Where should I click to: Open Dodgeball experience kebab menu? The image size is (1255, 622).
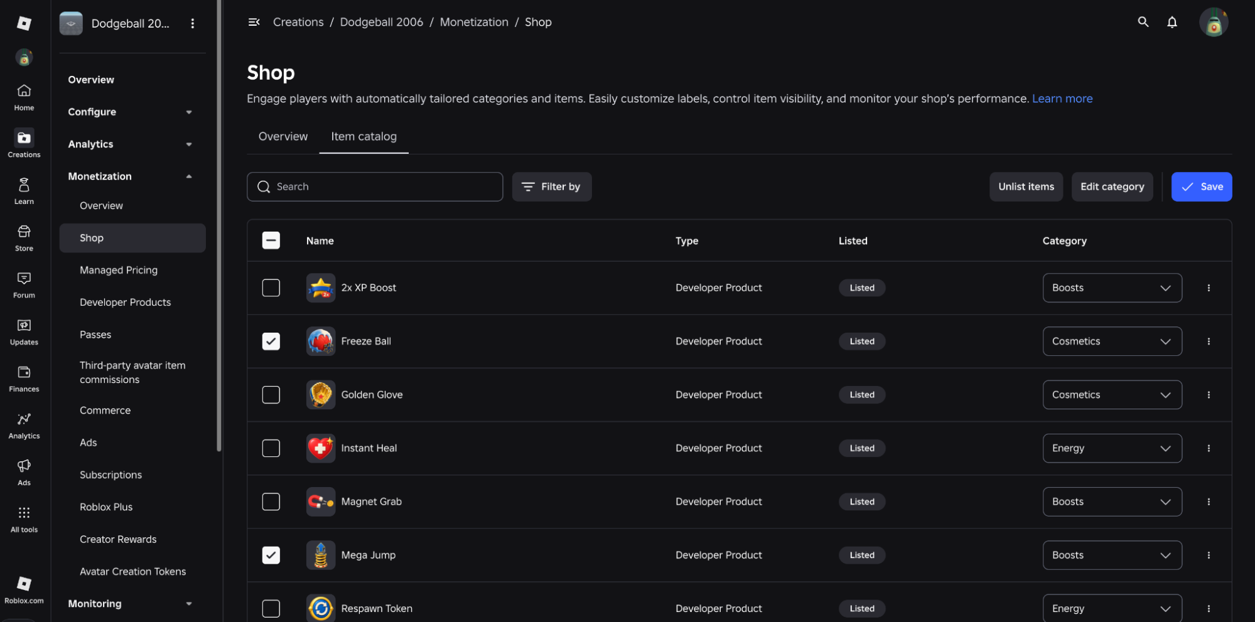point(193,23)
